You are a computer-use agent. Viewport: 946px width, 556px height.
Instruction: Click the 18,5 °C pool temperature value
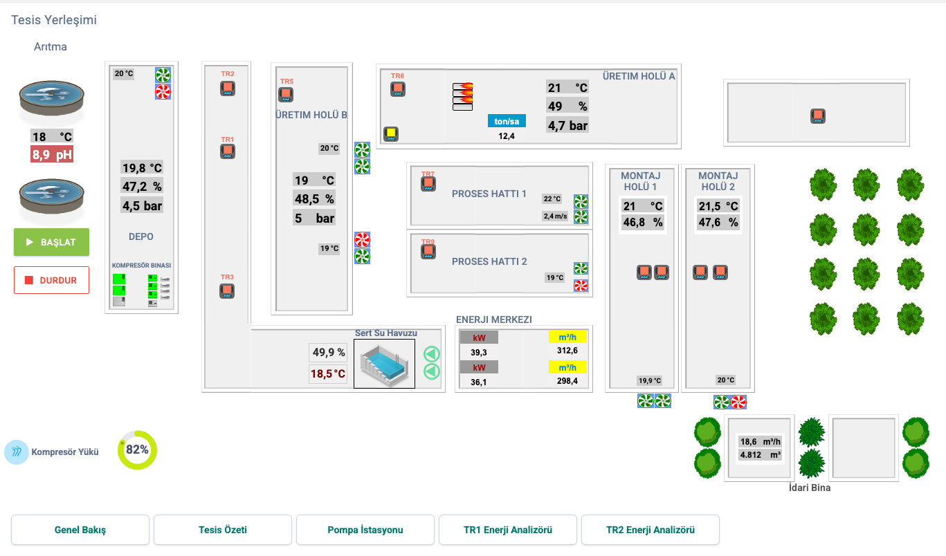[x=329, y=374]
